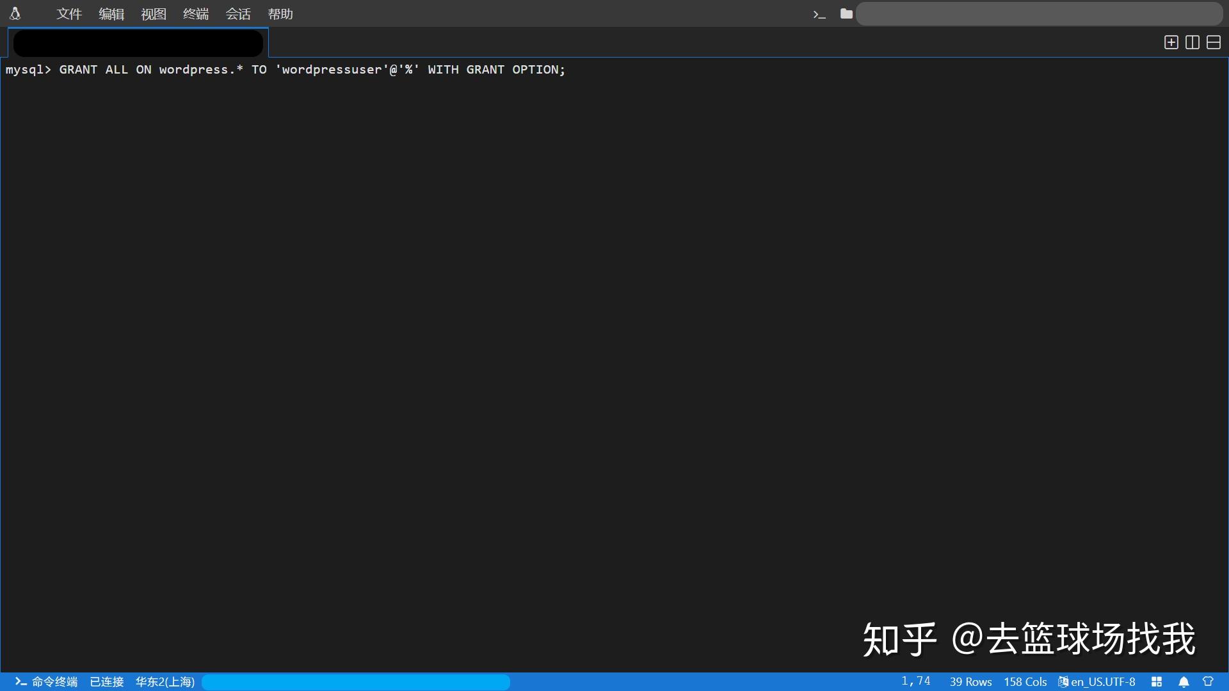
Task: Click inside the top search bar
Action: (x=1037, y=13)
